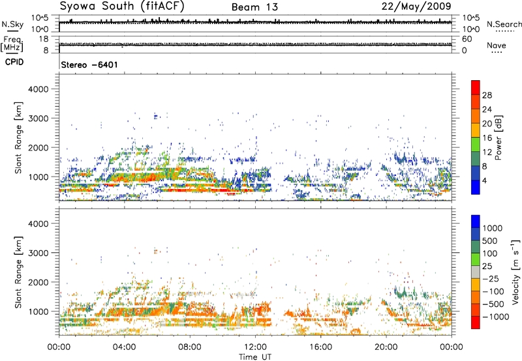Viewport: 522px width, 361px height.
Task: Select the 'Beam 13' label
Action: tap(254, 7)
